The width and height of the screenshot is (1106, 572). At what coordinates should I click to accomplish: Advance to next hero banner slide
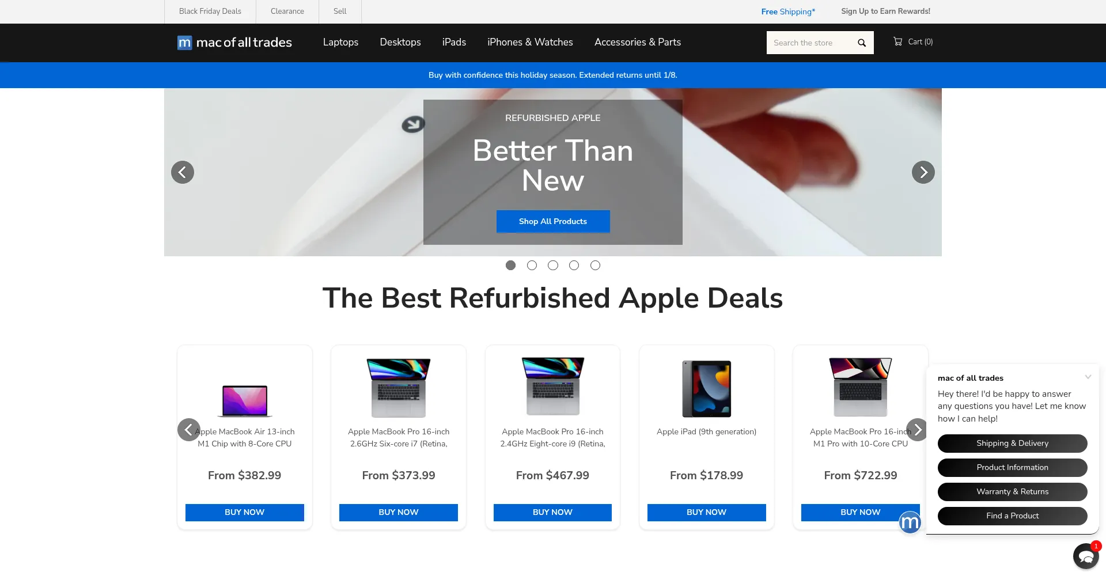pyautogui.click(x=923, y=172)
